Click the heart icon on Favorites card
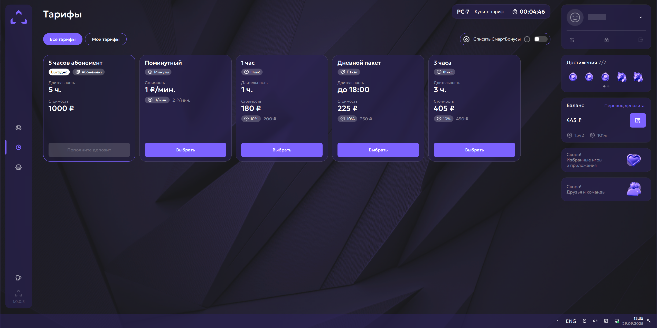 [x=634, y=160]
